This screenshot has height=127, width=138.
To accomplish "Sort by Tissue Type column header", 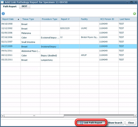I will coord(30,19).
